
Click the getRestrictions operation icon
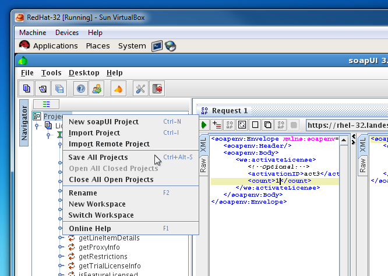(x=72, y=256)
